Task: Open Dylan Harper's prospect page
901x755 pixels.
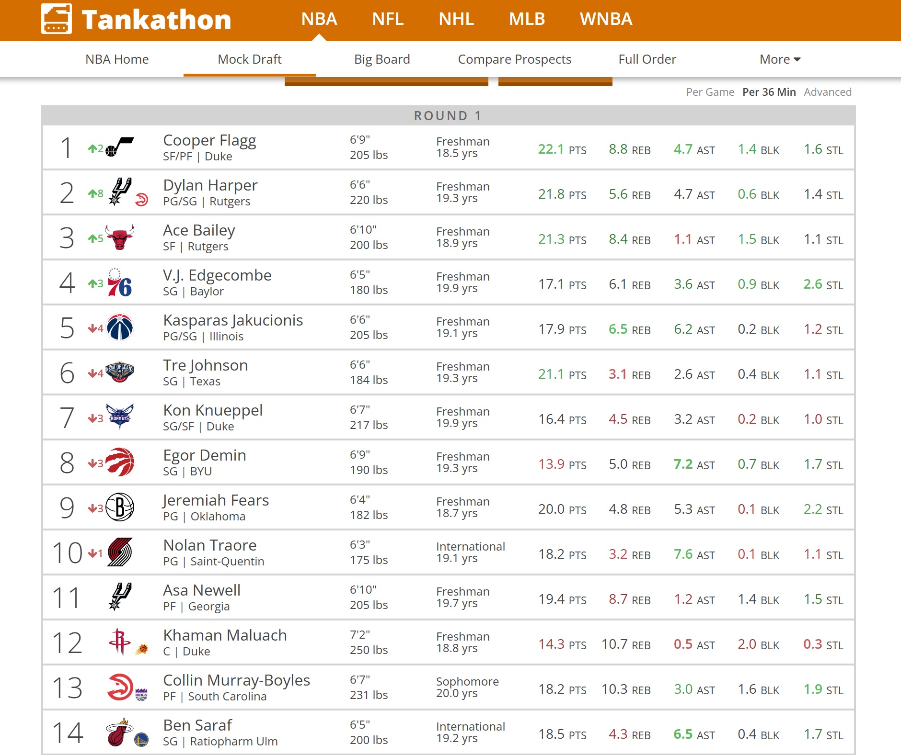Action: [x=210, y=185]
